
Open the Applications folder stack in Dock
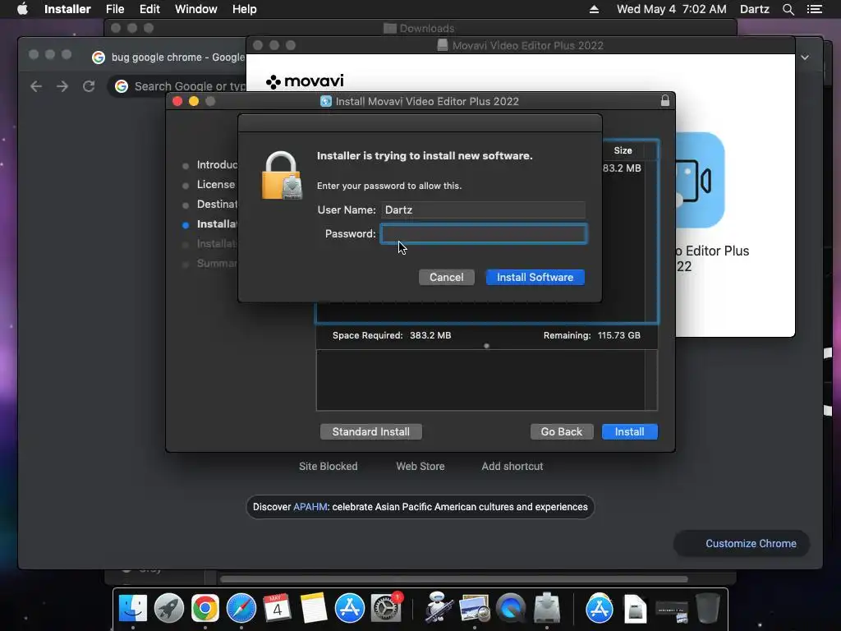[599, 609]
